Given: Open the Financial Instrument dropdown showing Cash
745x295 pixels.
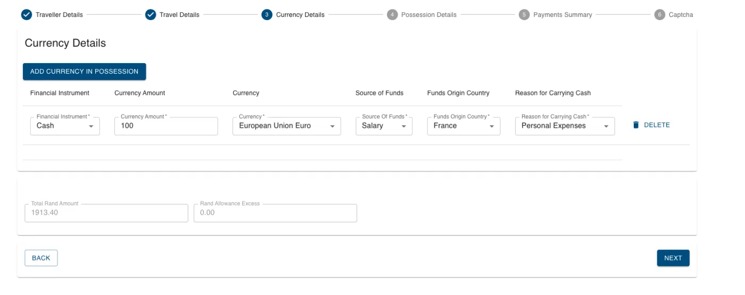Looking at the screenshot, I should click(65, 126).
